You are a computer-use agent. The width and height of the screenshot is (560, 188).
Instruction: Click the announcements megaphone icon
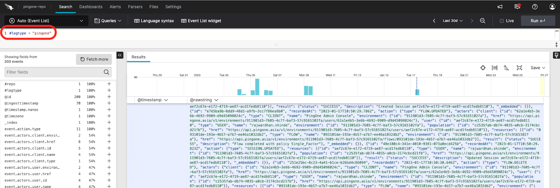(x=500, y=7)
